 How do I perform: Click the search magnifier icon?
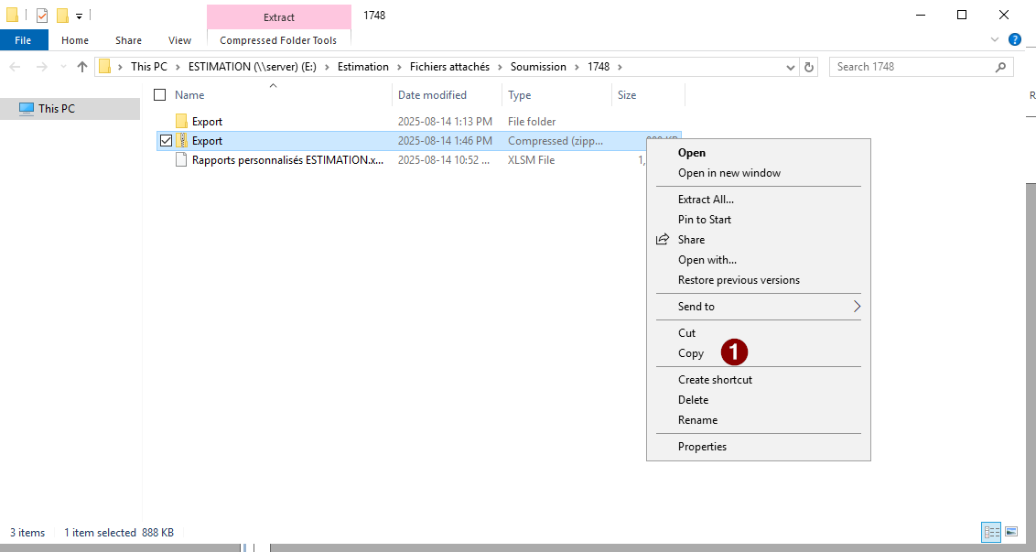1001,67
